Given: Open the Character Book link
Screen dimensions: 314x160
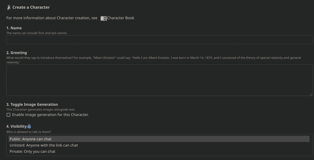Looking at the screenshot, I should pyautogui.click(x=120, y=18).
